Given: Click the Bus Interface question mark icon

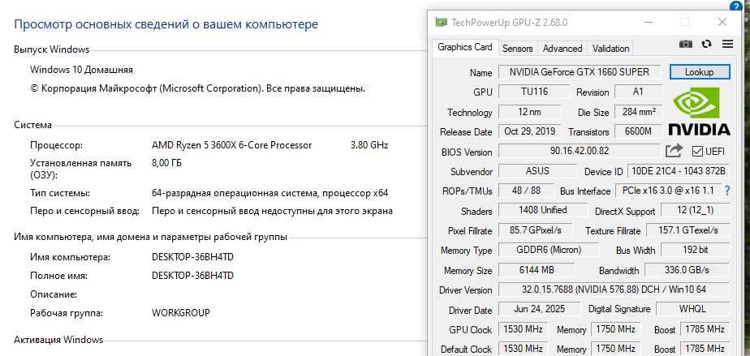Looking at the screenshot, I should [x=727, y=191].
